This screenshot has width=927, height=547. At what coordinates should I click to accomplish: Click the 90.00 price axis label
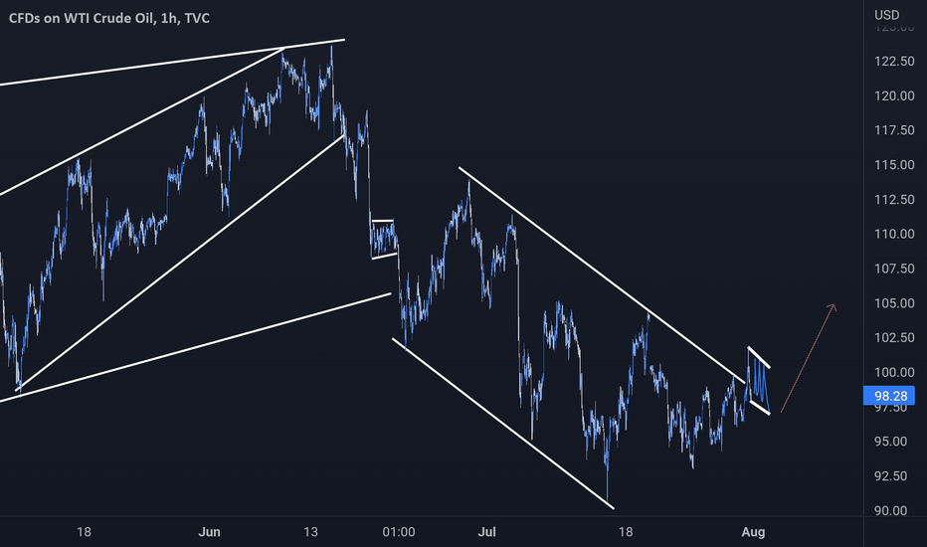point(894,510)
